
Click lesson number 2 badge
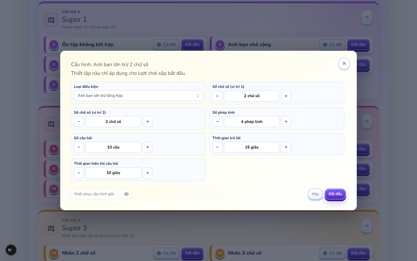pyautogui.click(x=220, y=45)
